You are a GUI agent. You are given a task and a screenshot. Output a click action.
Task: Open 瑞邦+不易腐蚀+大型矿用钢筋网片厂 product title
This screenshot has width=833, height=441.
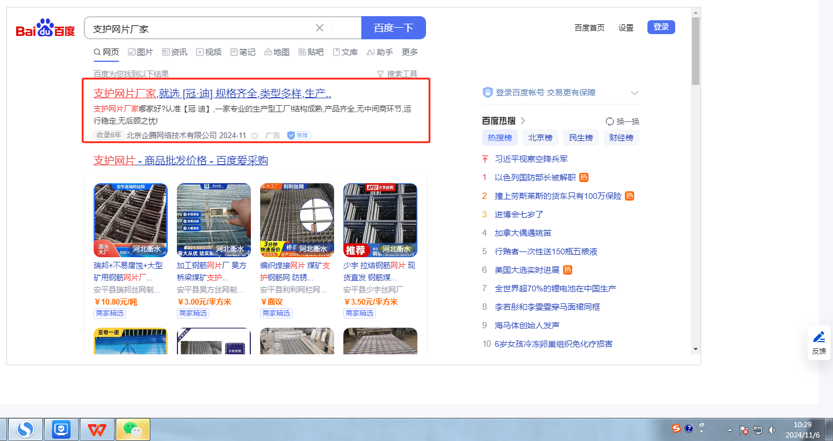128,272
